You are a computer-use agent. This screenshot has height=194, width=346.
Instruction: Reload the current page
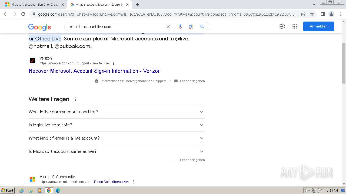point(23,14)
